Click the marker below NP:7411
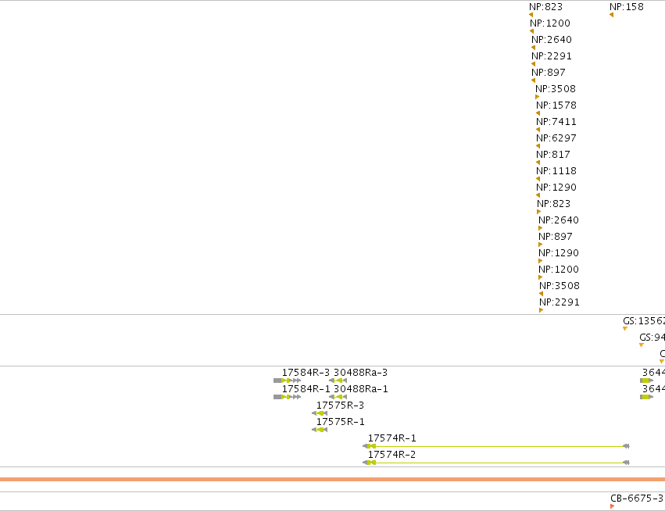The height and width of the screenshot is (511, 665). pos(538,130)
